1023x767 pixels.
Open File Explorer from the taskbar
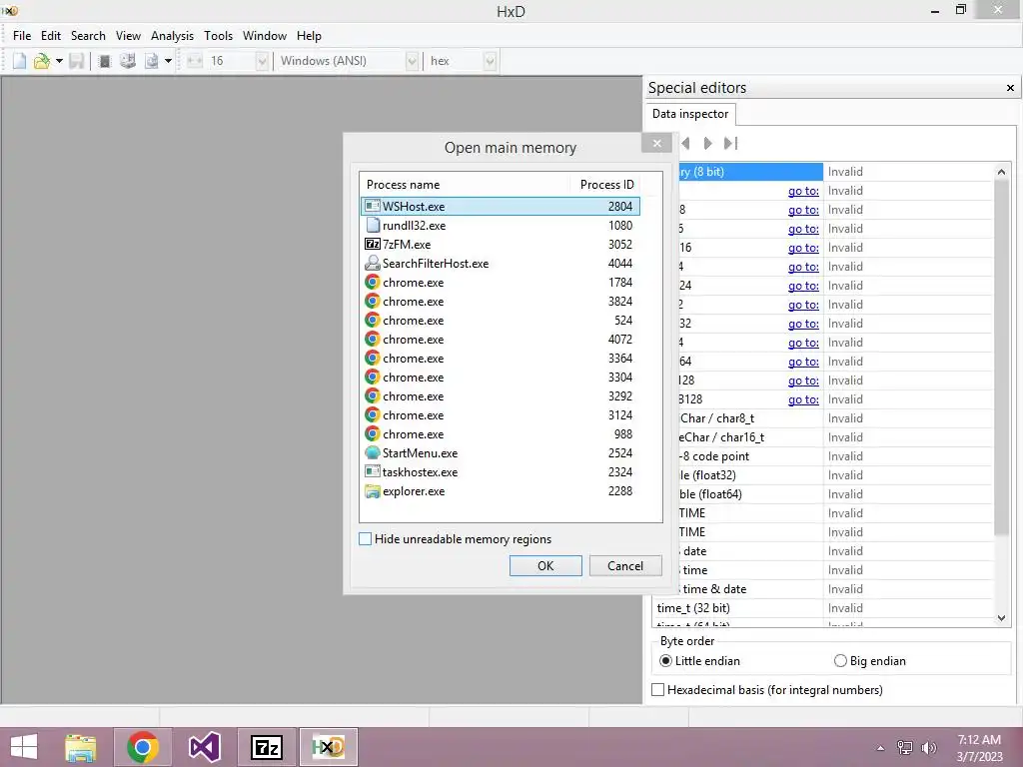[x=80, y=747]
